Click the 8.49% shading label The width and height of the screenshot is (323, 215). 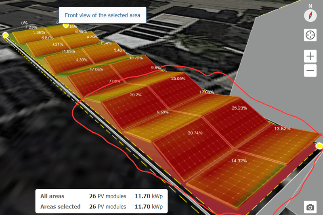pyautogui.click(x=81, y=31)
